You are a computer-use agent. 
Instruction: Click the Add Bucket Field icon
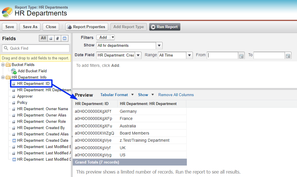click(14, 71)
